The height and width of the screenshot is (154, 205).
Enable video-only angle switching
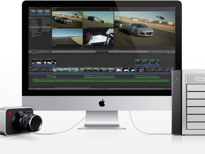tap(54, 9)
